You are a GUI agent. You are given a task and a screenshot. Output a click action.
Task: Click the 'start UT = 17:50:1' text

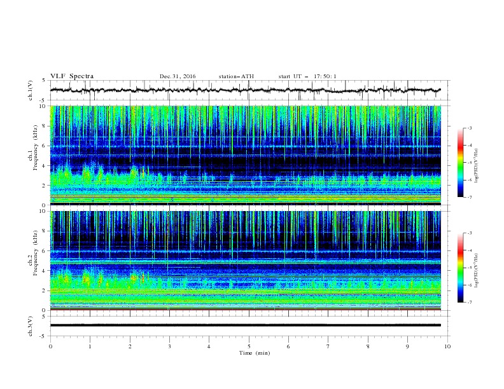pos(307,76)
